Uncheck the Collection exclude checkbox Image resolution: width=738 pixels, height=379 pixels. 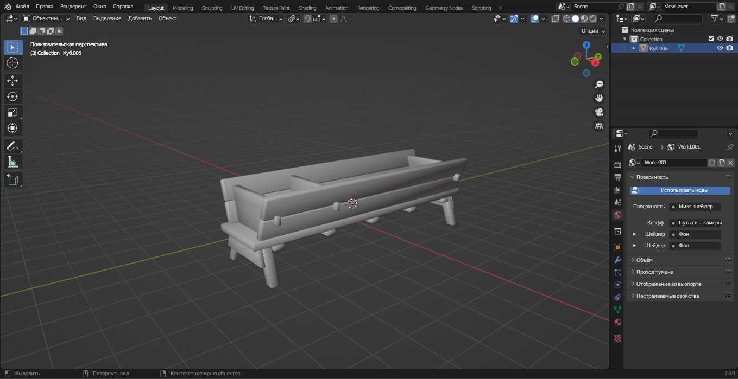(x=711, y=39)
